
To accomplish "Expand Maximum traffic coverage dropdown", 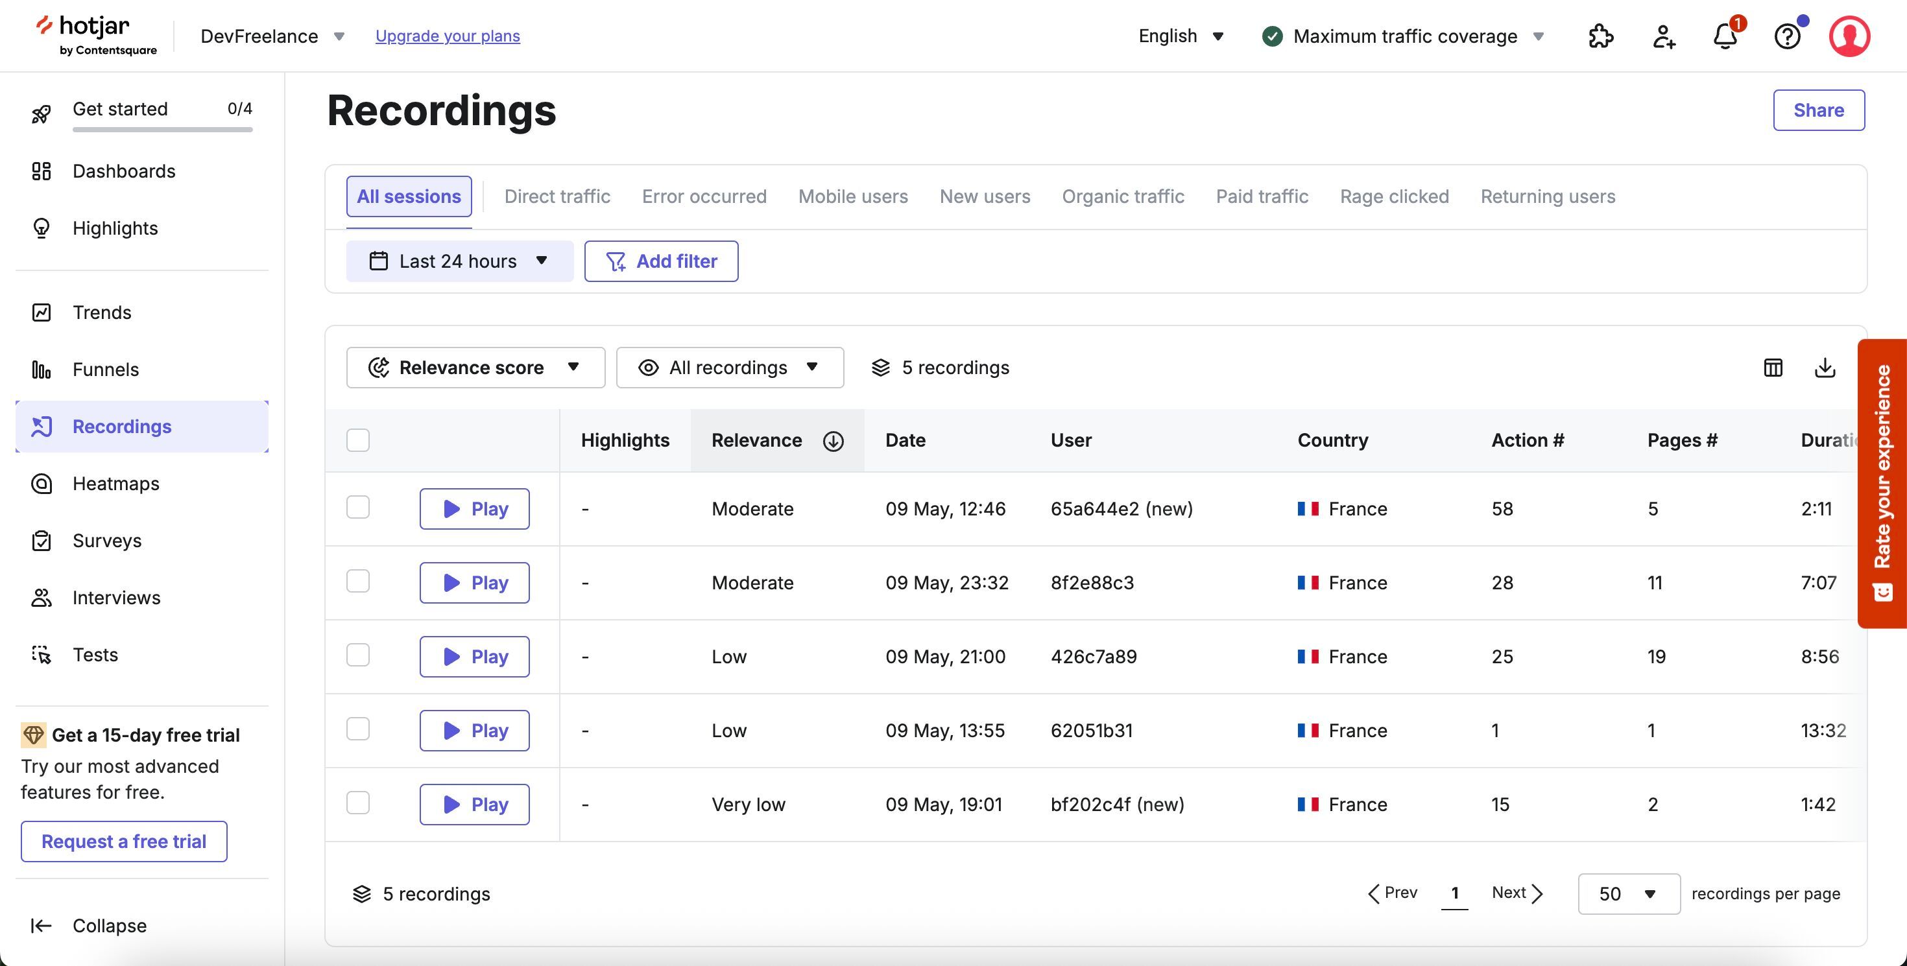I will (1403, 36).
